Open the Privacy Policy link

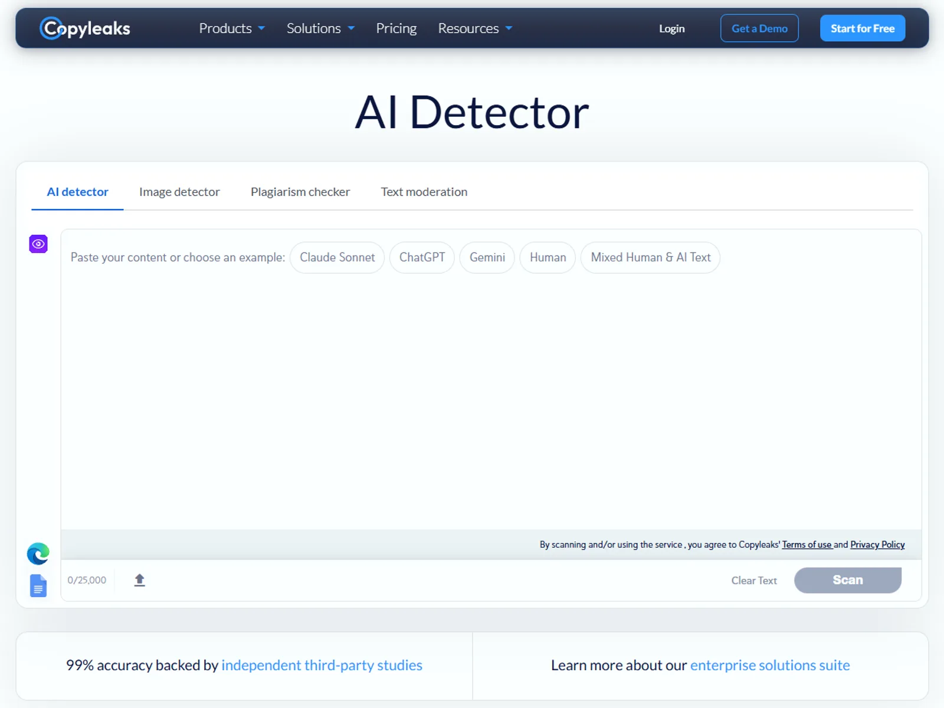point(877,545)
